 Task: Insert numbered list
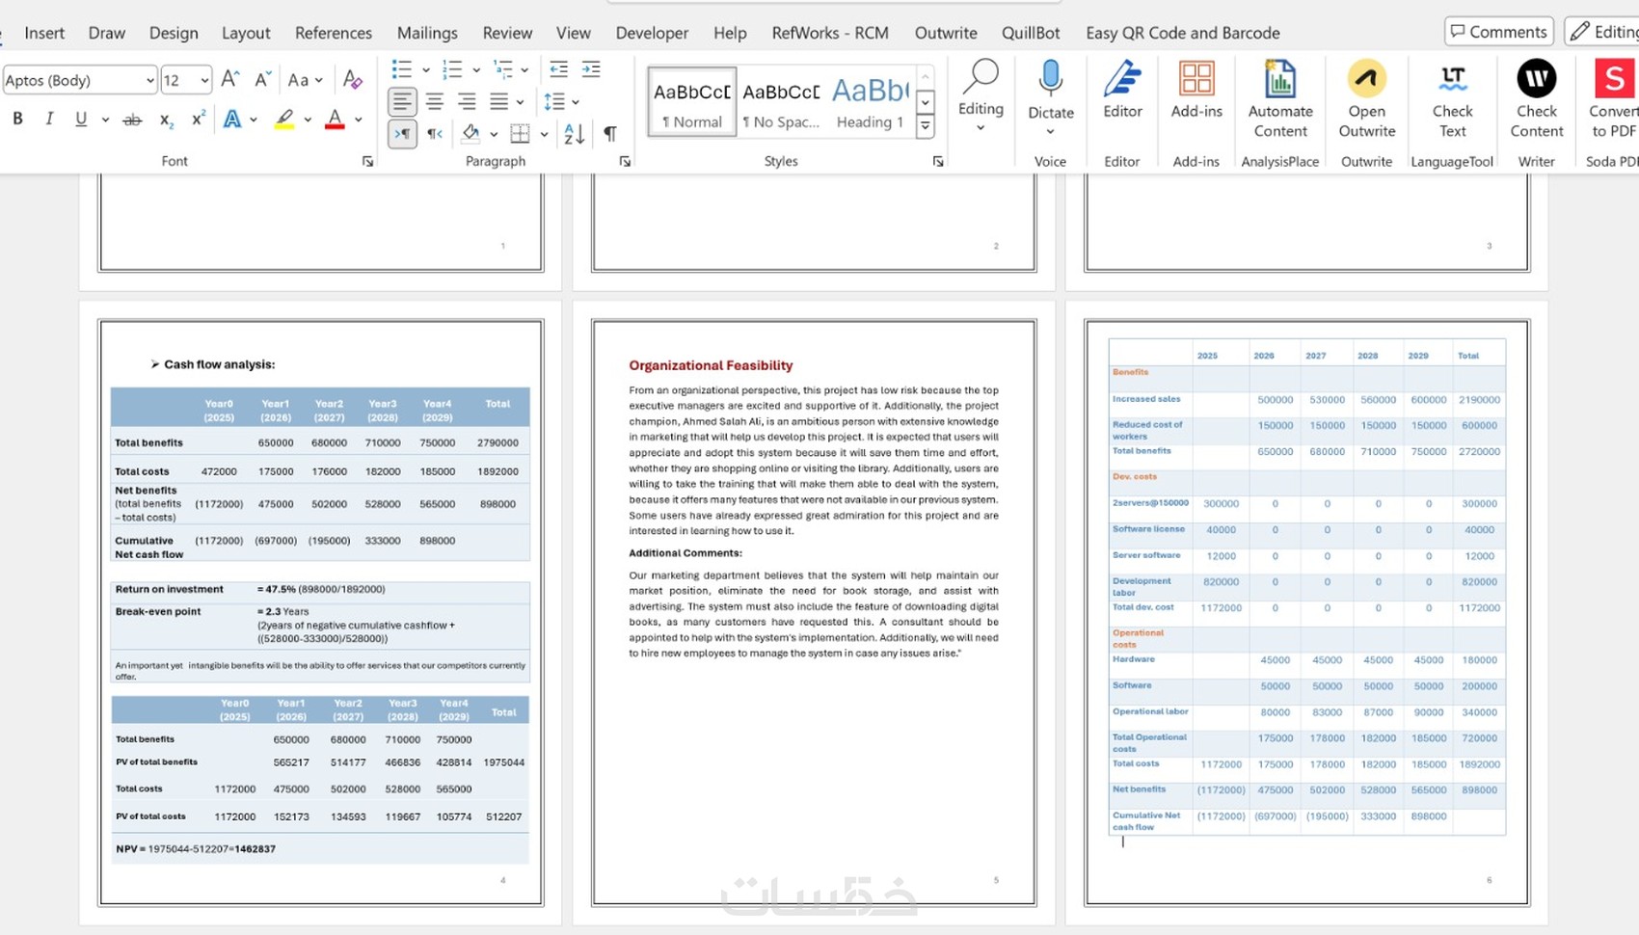[451, 69]
